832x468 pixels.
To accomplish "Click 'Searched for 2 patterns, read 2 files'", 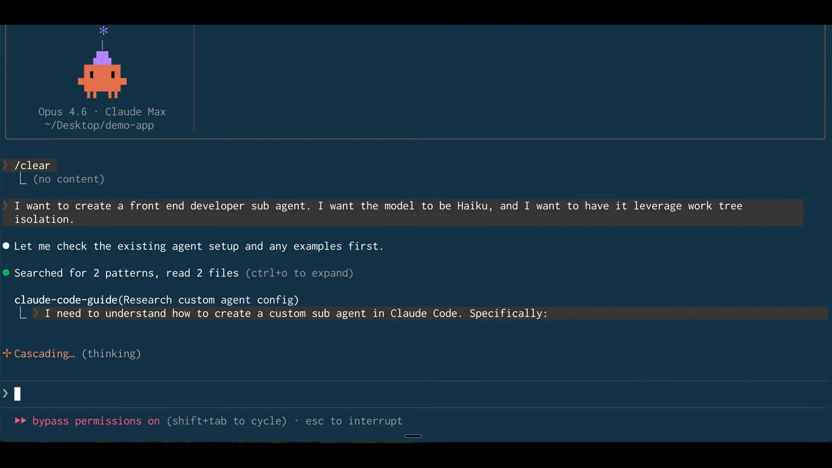I will click(x=126, y=273).
